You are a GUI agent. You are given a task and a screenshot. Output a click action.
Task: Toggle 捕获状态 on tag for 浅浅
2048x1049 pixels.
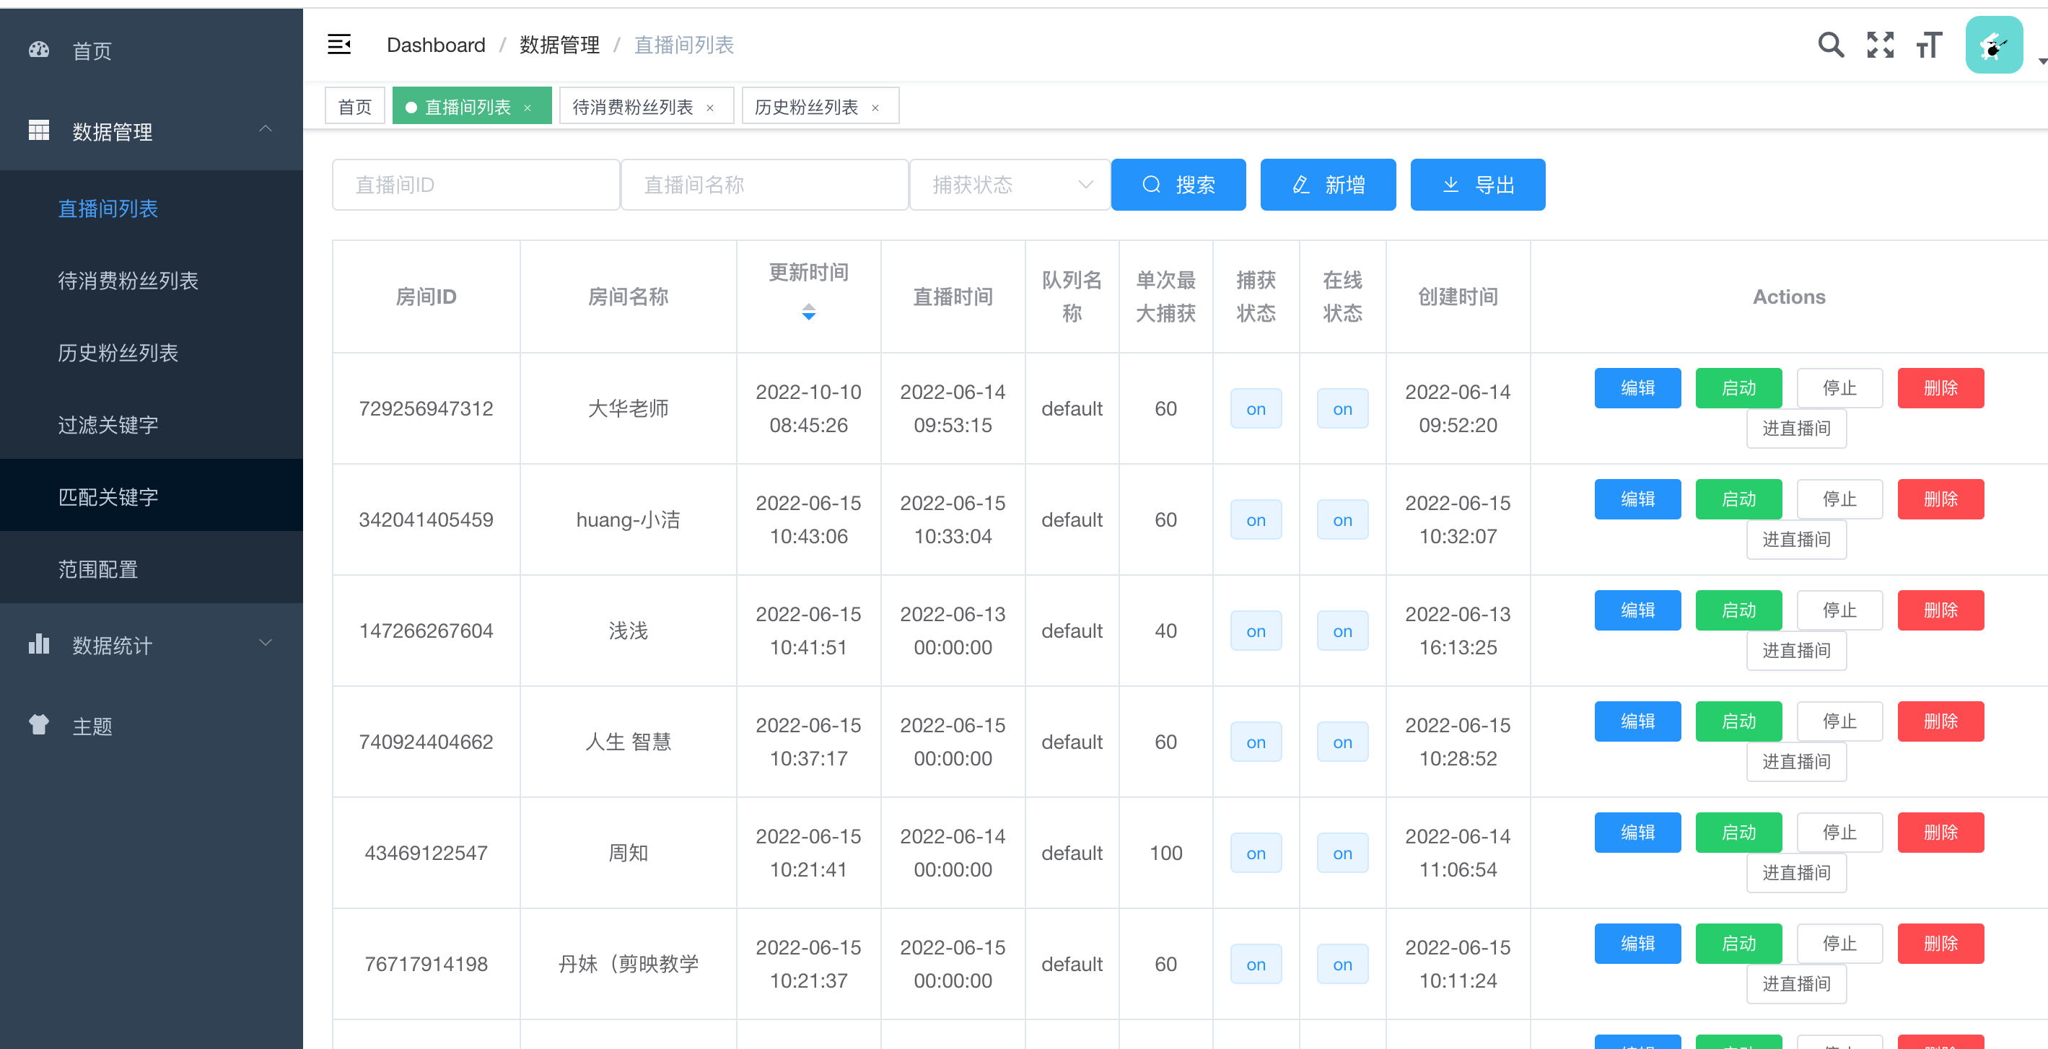point(1256,631)
